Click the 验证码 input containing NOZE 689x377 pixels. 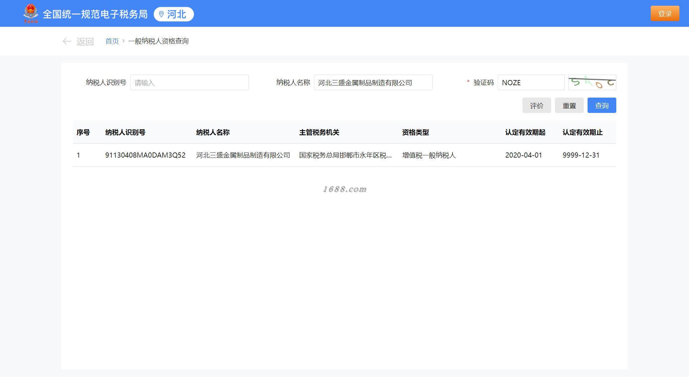(531, 83)
